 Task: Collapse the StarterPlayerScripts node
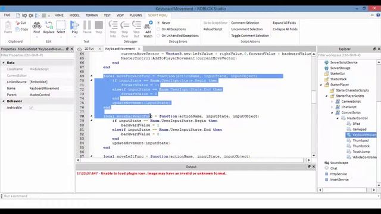[x=327, y=96]
